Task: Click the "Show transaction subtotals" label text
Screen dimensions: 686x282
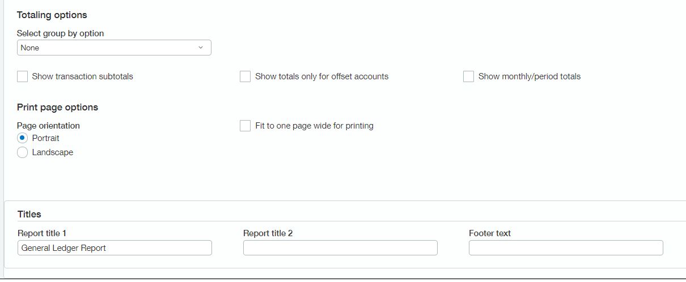Action: (x=83, y=76)
